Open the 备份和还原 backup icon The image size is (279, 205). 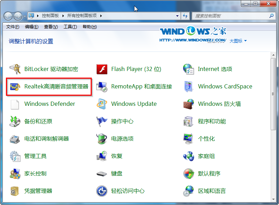click(15, 121)
